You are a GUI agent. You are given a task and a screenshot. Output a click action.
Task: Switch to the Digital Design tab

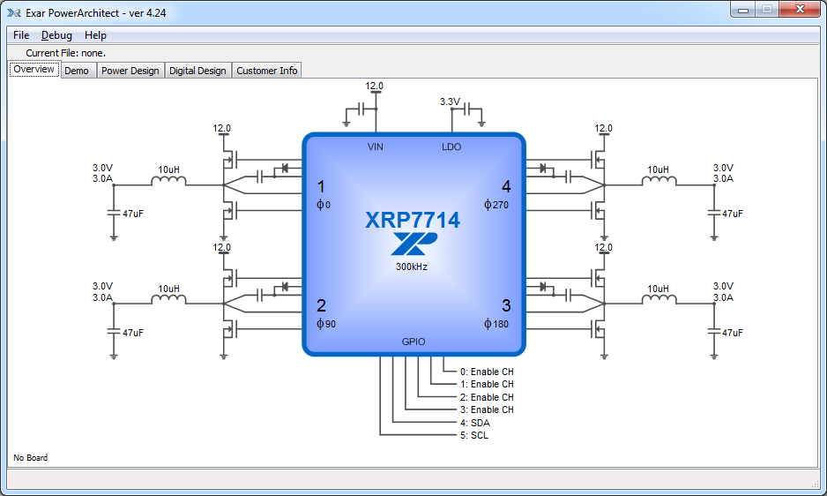(197, 71)
